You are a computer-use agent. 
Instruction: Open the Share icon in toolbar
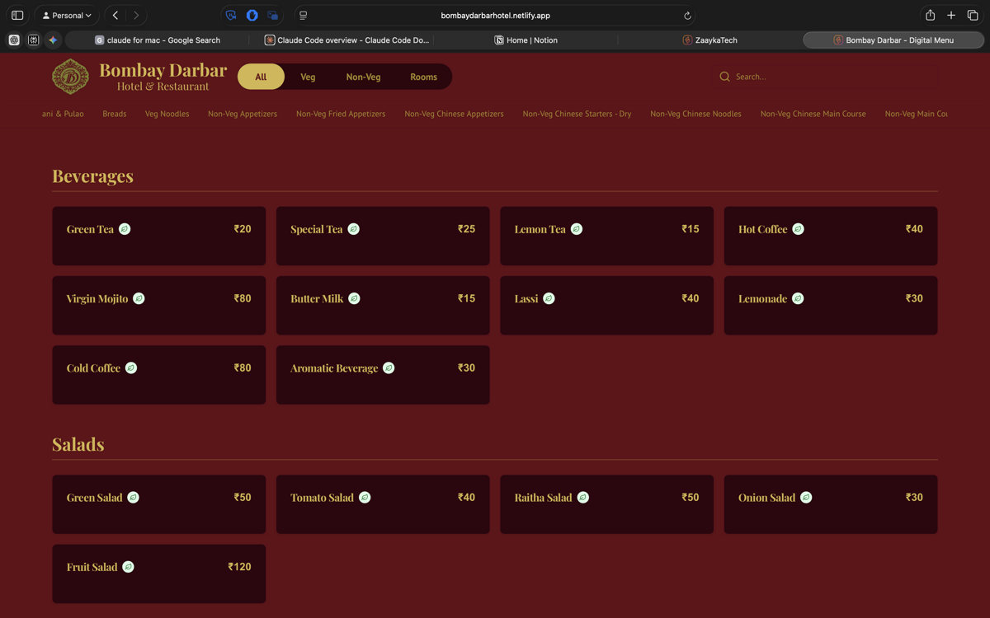(x=930, y=15)
